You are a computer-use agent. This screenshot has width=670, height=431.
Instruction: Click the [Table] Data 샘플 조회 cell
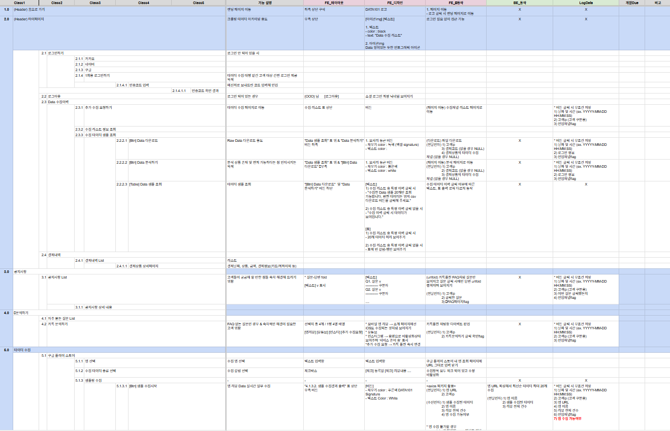[x=146, y=184]
